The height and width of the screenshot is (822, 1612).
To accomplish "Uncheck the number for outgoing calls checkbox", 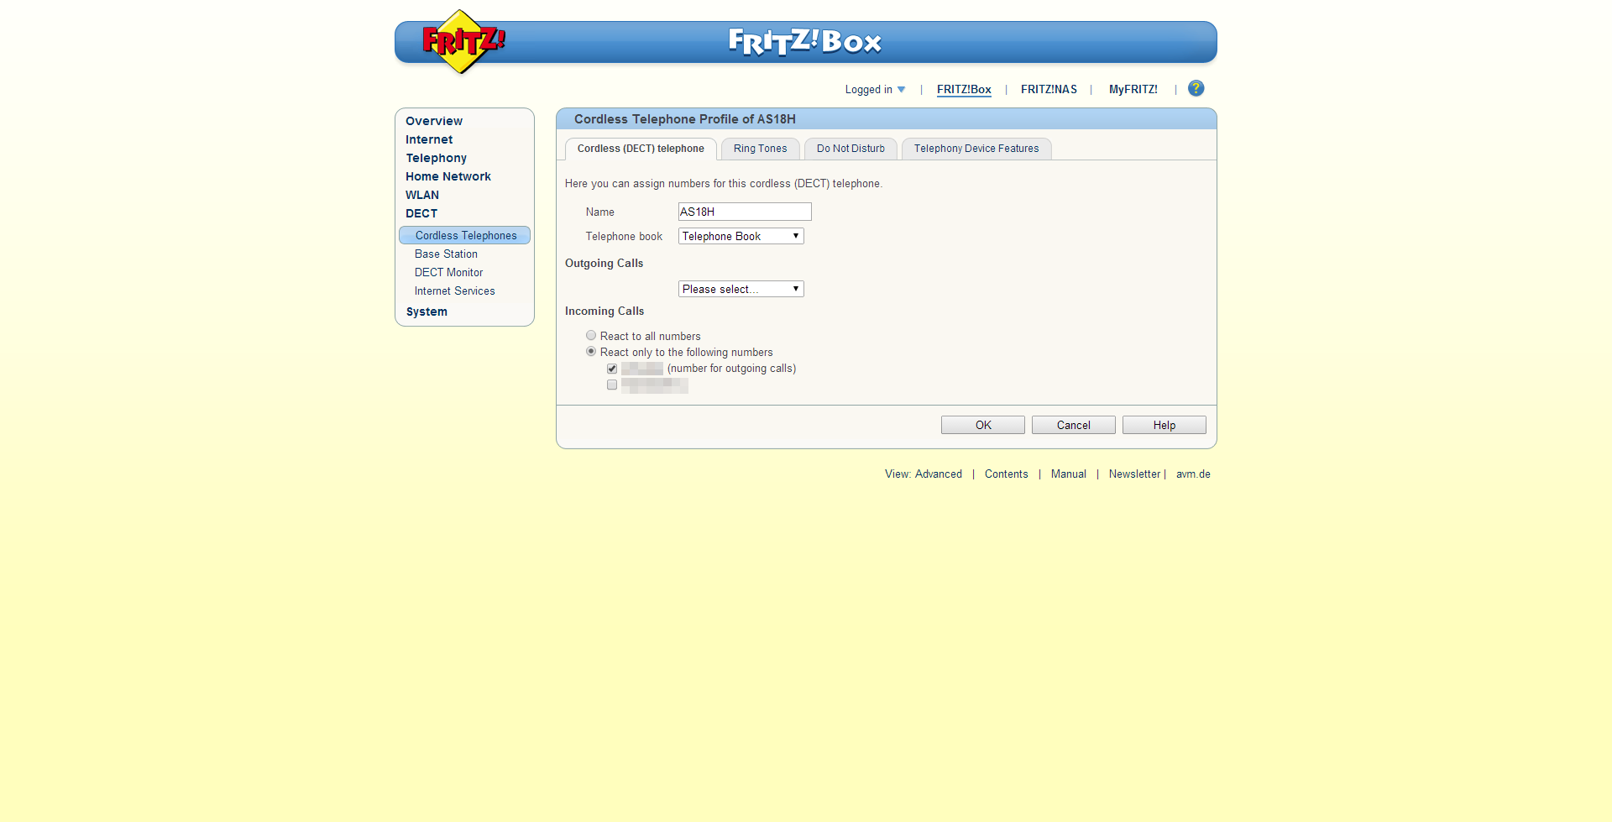I will tap(612, 369).
